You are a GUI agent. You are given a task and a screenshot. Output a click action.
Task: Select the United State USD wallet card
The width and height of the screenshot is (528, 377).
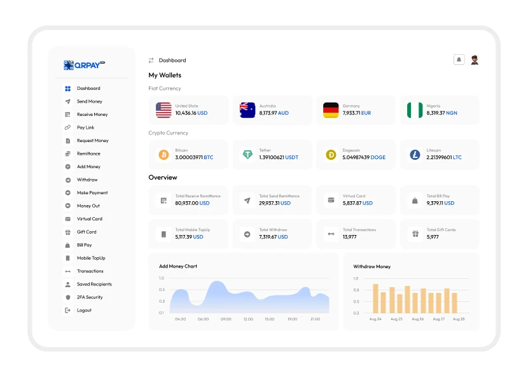(188, 110)
